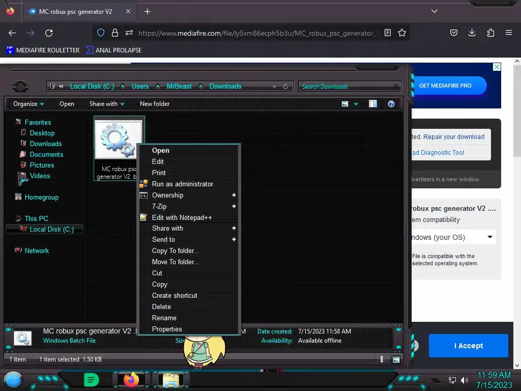Expand the address bar history dropdown

point(274,87)
